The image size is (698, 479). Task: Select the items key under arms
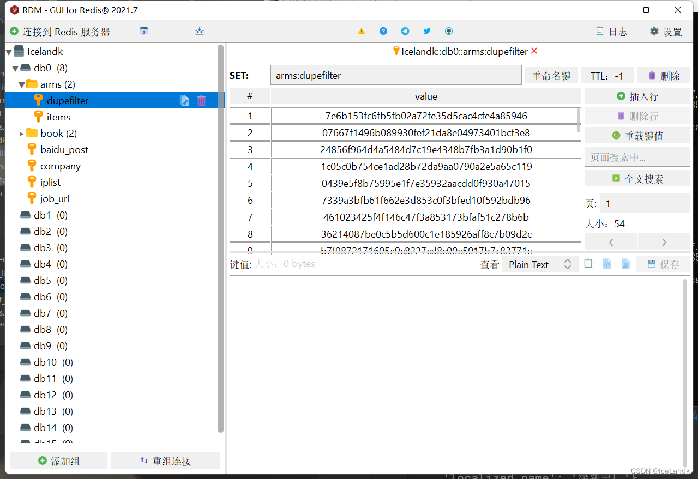coord(58,117)
